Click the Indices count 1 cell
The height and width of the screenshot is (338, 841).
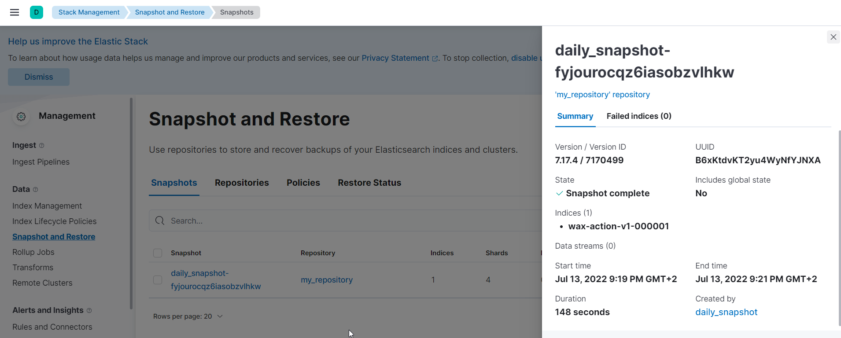click(433, 280)
